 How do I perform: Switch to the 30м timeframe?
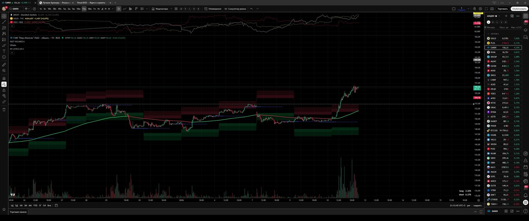click(x=90, y=9)
